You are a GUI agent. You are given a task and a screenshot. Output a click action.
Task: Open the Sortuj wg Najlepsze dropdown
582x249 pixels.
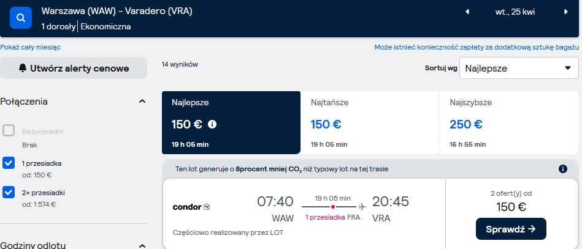point(519,68)
